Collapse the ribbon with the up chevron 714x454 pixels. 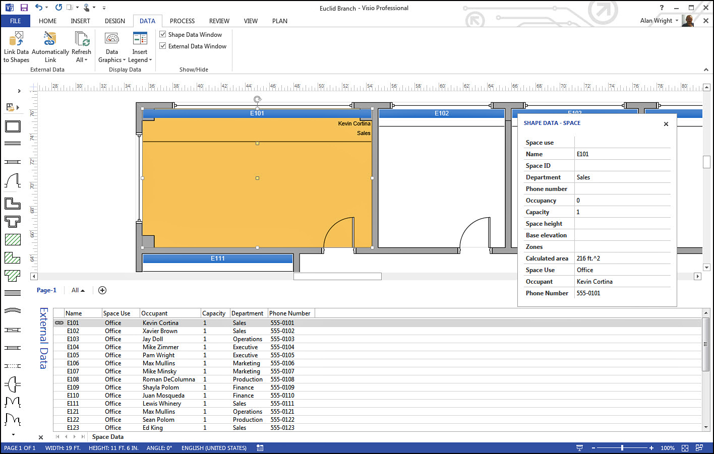pyautogui.click(x=706, y=70)
